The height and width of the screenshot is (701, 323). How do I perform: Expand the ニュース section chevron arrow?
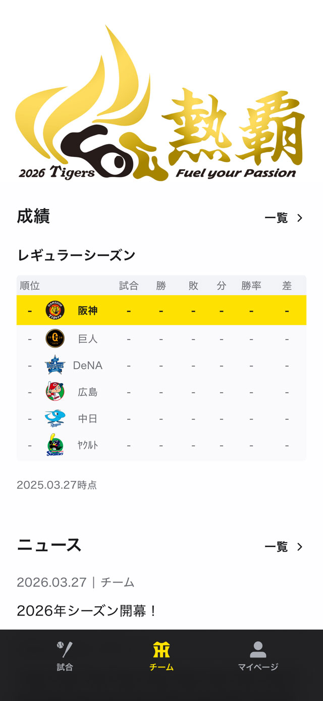(x=300, y=547)
